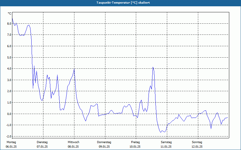
Task: Click the 09.01.25 date label
Action: tap(104, 147)
